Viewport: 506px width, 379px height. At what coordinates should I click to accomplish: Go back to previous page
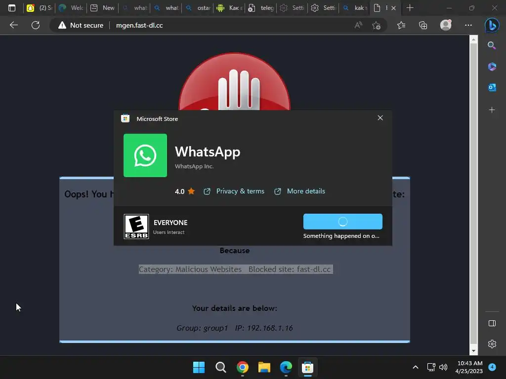[14, 25]
